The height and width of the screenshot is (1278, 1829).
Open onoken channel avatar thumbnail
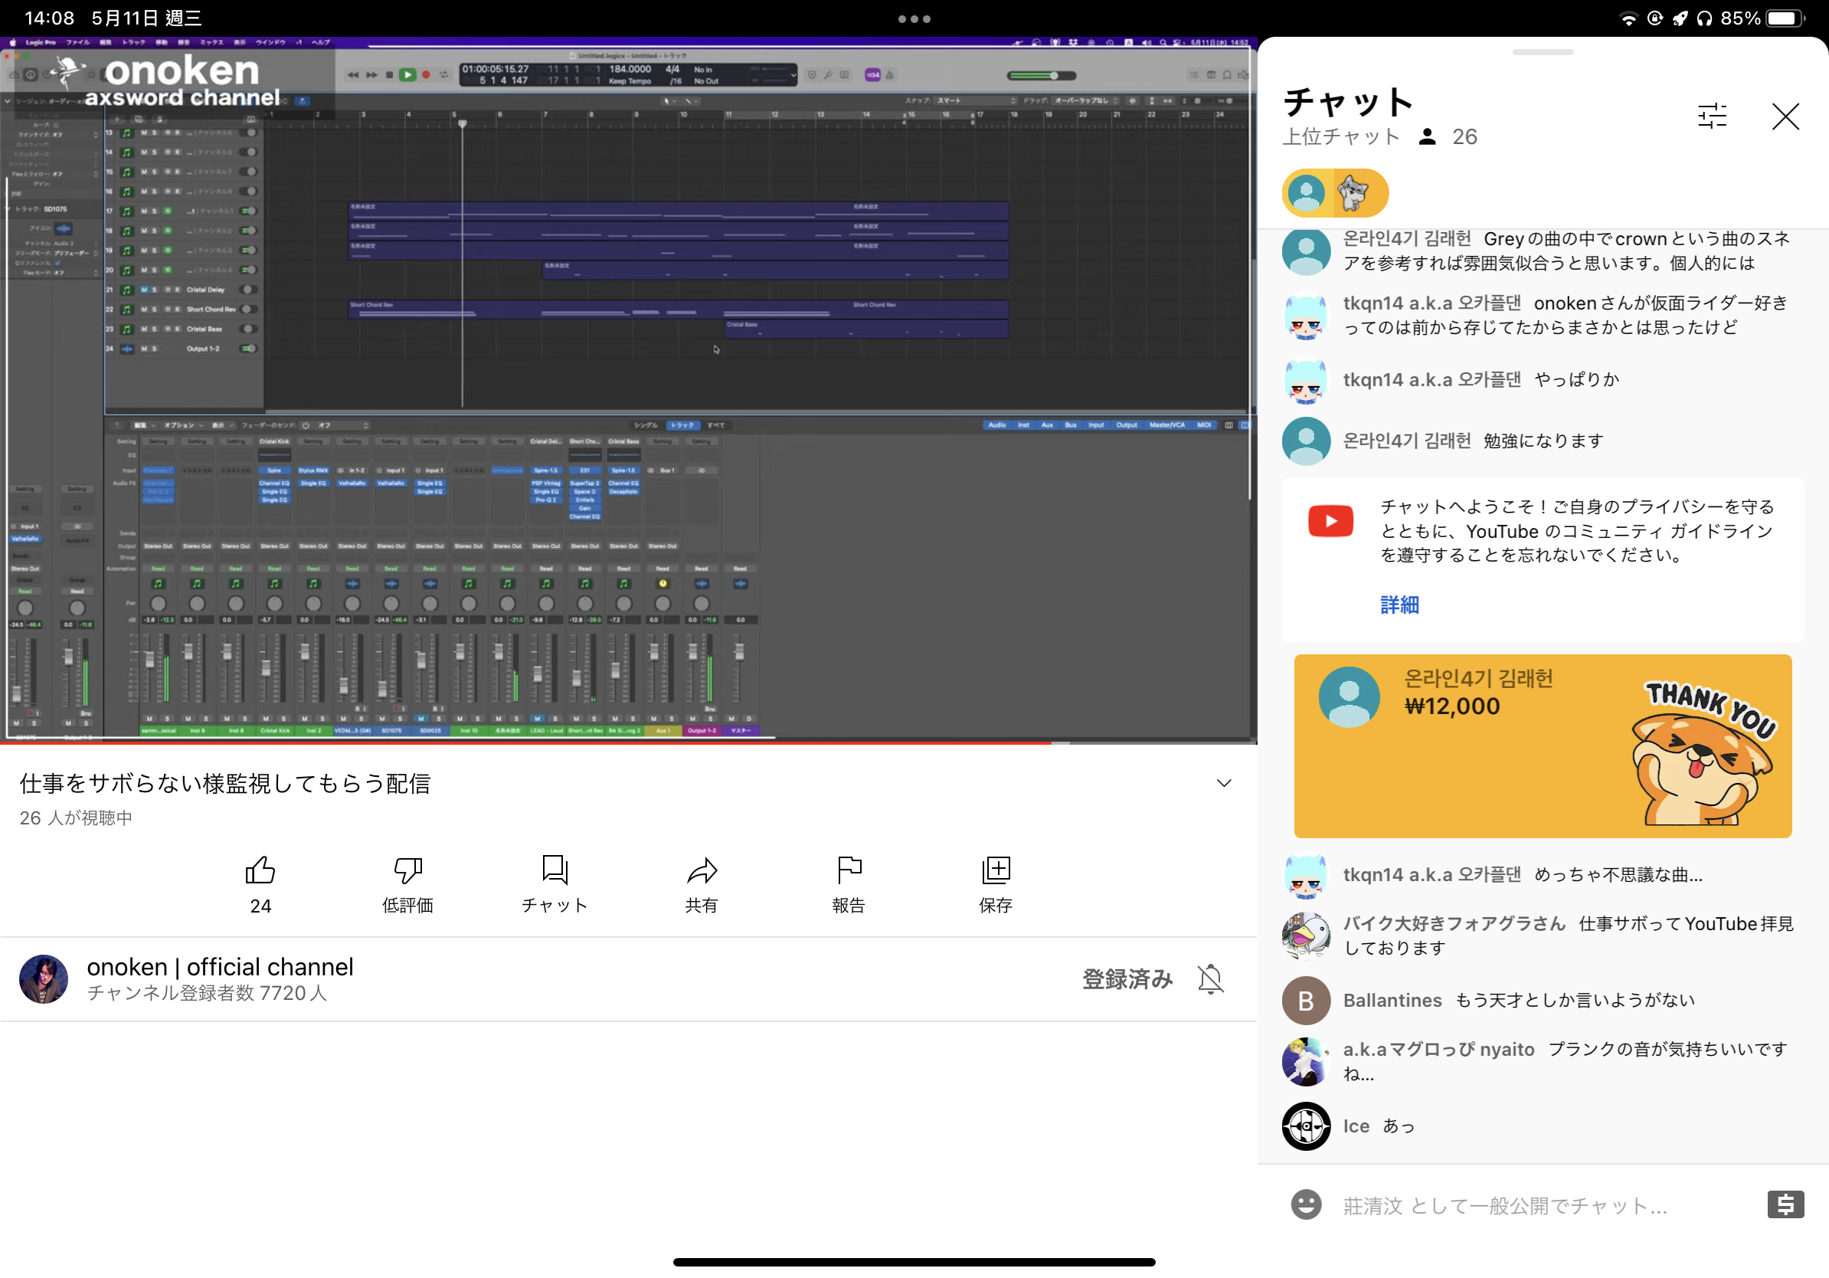pos(44,978)
